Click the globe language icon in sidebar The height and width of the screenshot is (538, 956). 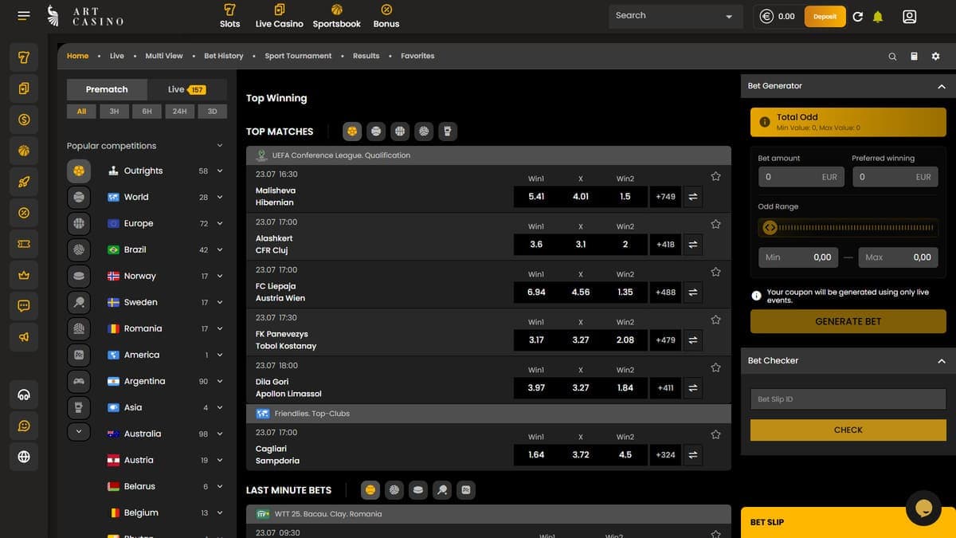coord(24,457)
